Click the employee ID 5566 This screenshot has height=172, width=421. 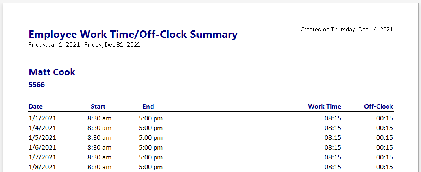[x=37, y=85]
